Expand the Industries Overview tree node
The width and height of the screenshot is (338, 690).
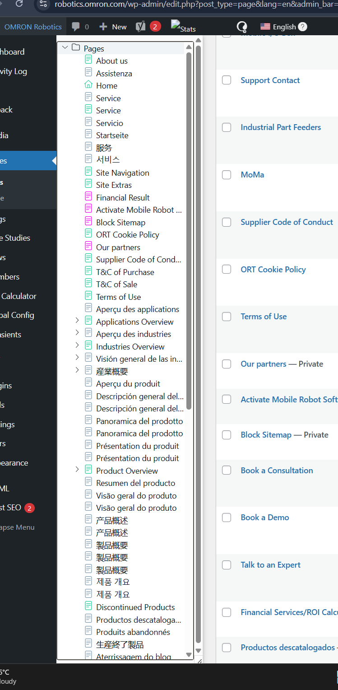[x=77, y=345]
